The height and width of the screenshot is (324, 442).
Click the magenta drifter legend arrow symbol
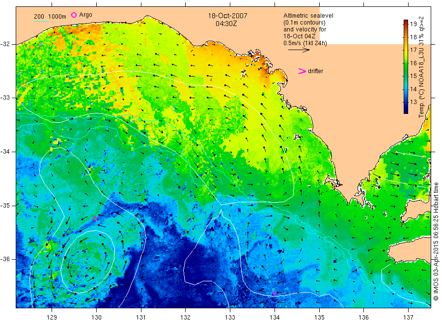pyautogui.click(x=302, y=71)
